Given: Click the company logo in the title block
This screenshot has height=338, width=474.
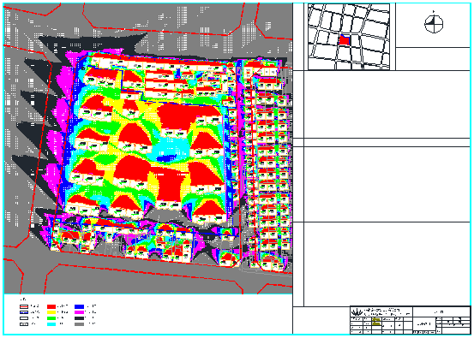Looking at the screenshot, I should point(357,312).
